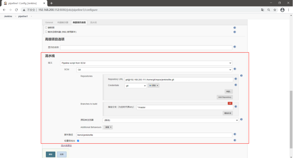This screenshot has width=293, height=158.
Task: Show help for Repository URL field
Action: (236, 79)
